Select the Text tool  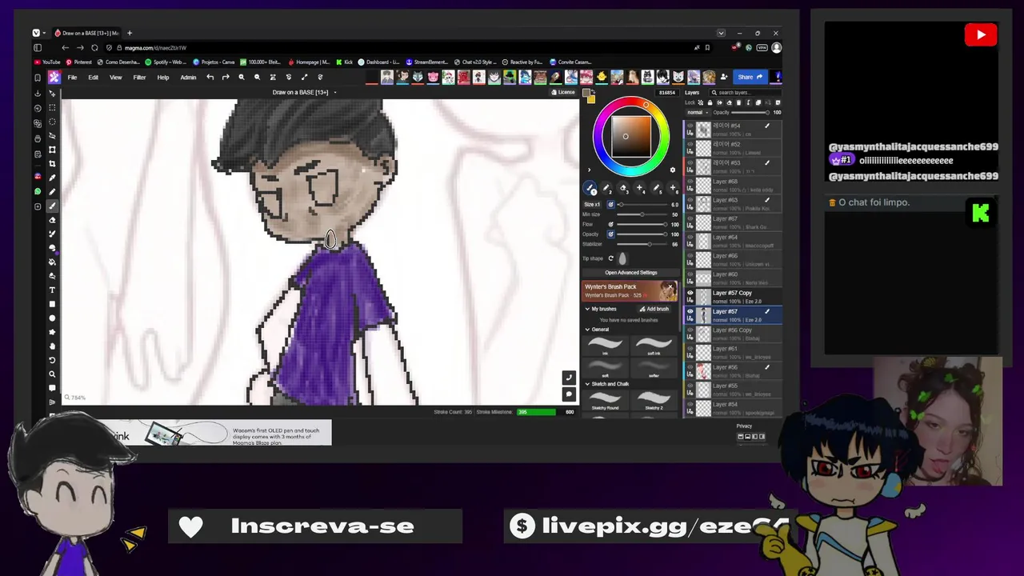pos(53,290)
